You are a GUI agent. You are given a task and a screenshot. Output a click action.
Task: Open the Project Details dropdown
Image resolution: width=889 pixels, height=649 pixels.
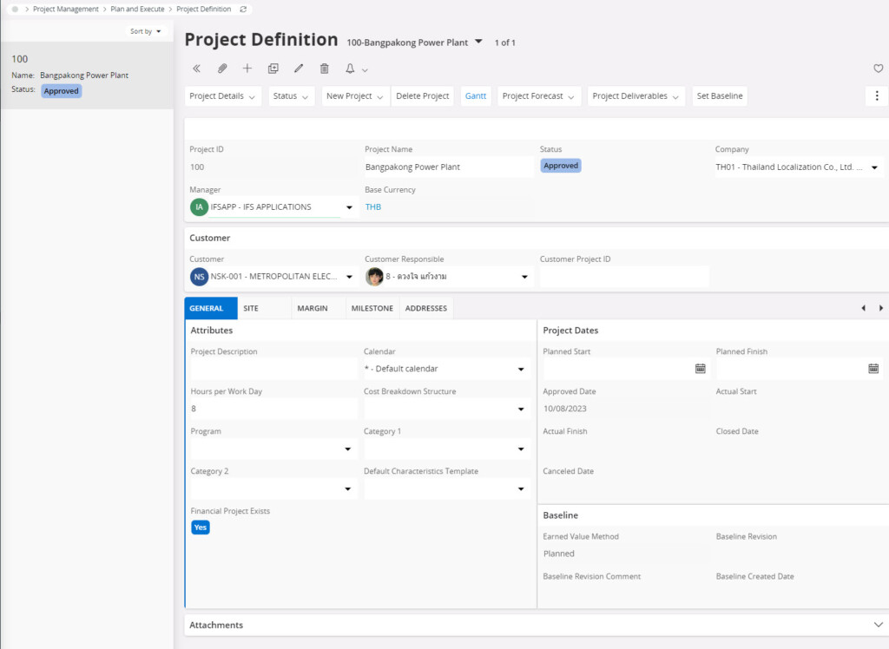(223, 96)
